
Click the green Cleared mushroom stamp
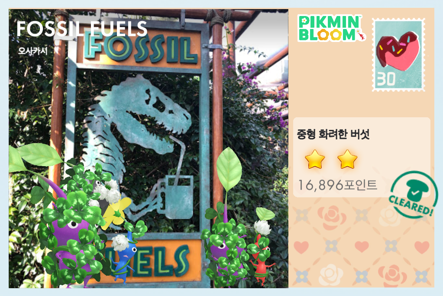click(x=413, y=195)
